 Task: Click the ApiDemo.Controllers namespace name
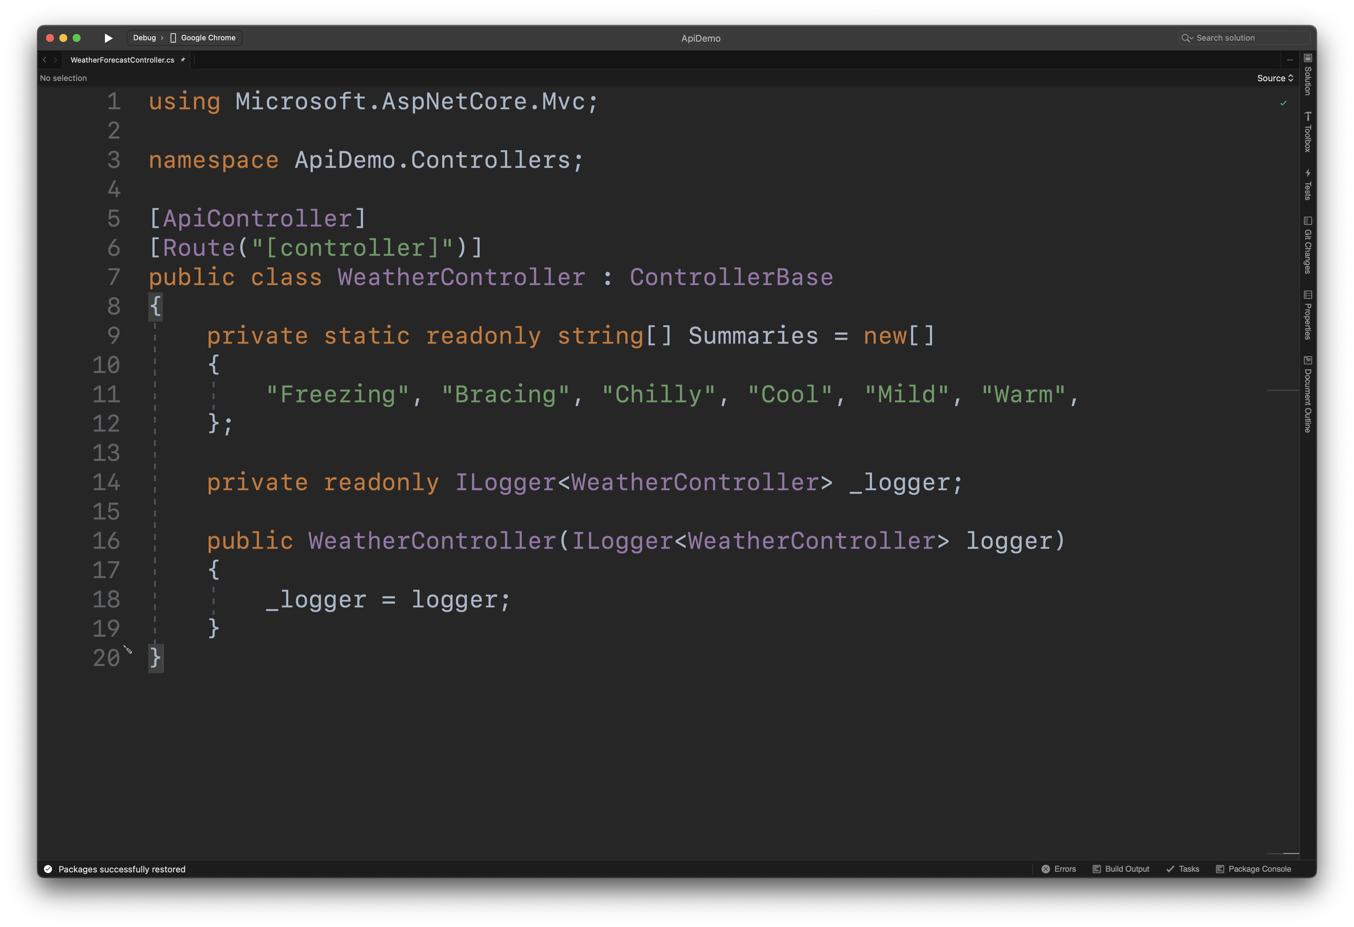(x=432, y=160)
